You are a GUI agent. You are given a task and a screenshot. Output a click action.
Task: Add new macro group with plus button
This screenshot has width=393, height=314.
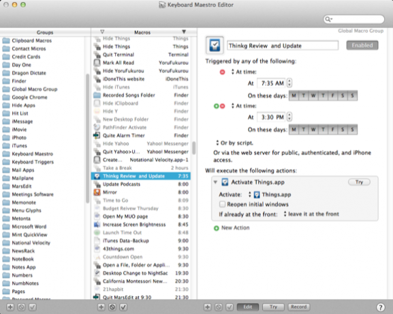[10, 307]
